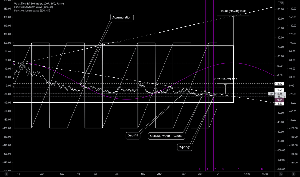Viewport: 300px width, 177px height.
Task: Select Fibonacci time zone marker 8
Action: coord(262,169)
